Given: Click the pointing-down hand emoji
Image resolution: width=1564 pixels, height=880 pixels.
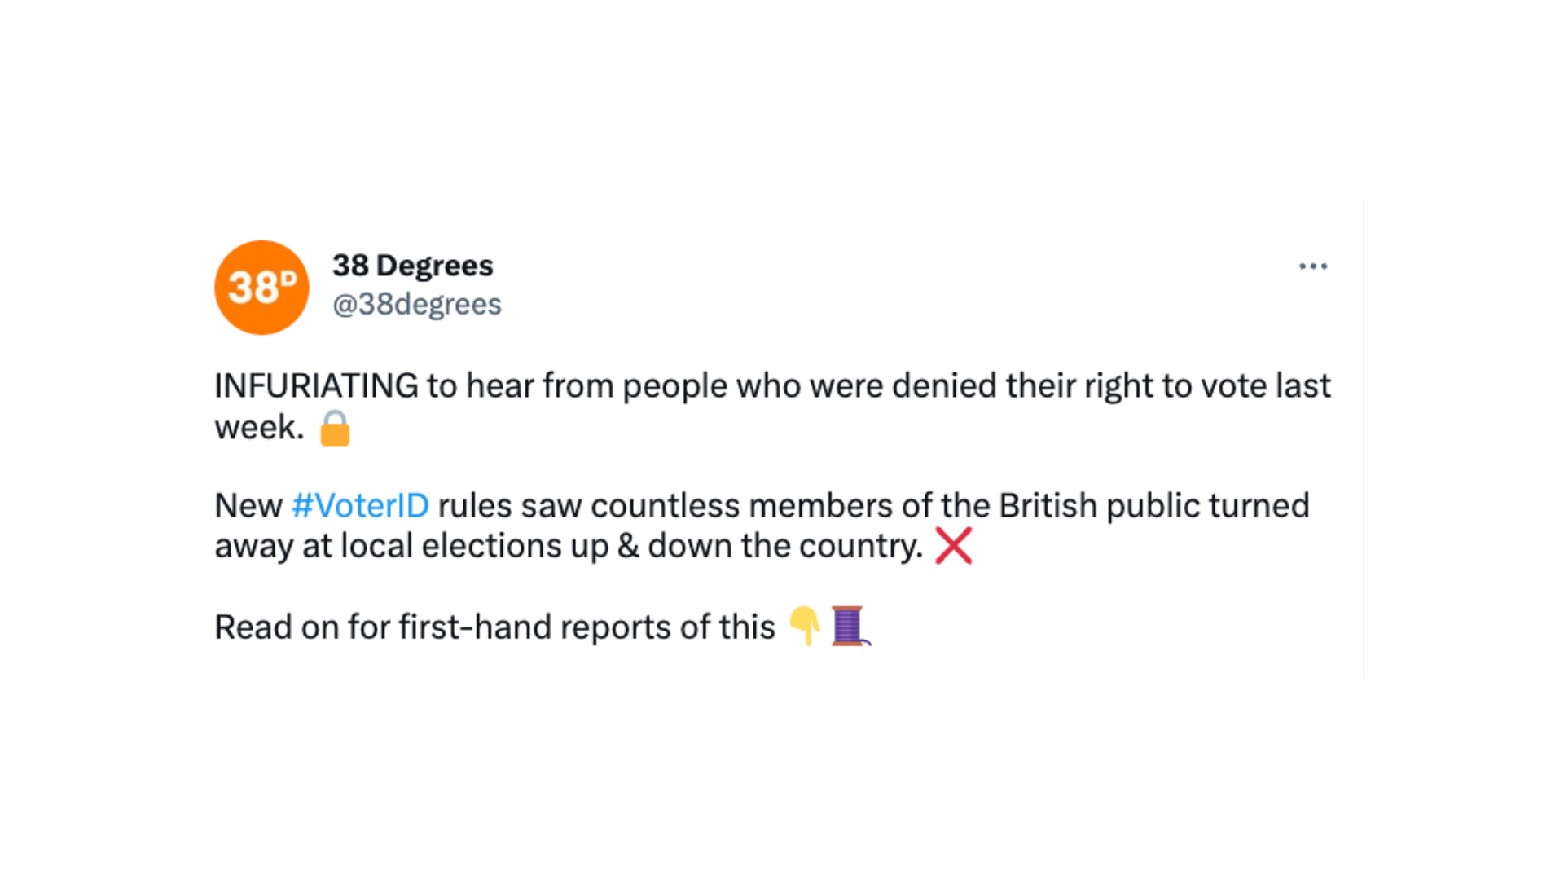Looking at the screenshot, I should click(805, 626).
